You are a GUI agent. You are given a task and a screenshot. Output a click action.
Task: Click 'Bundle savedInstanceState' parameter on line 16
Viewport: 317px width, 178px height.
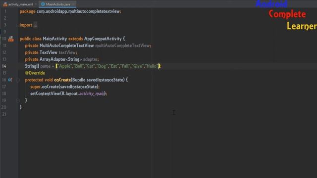pyautogui.click(x=98, y=80)
